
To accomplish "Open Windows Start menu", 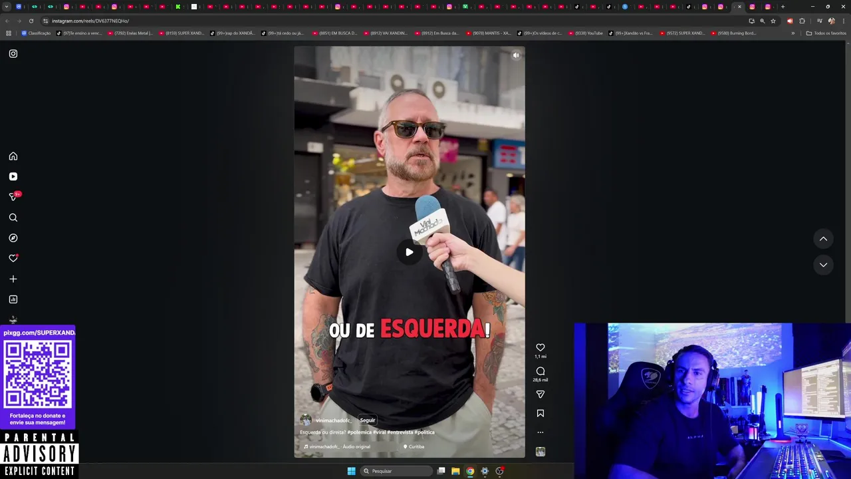I will point(351,471).
